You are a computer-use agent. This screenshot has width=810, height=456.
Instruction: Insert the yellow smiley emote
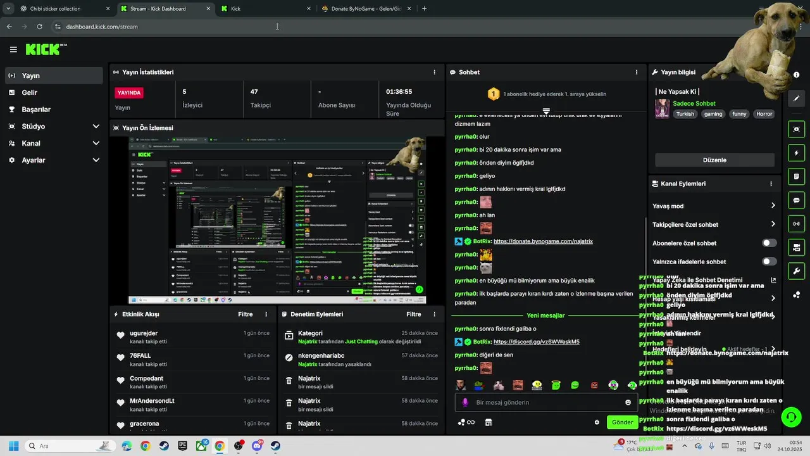coord(537,385)
